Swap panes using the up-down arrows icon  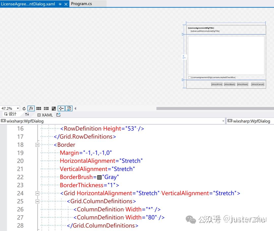pos(27,115)
